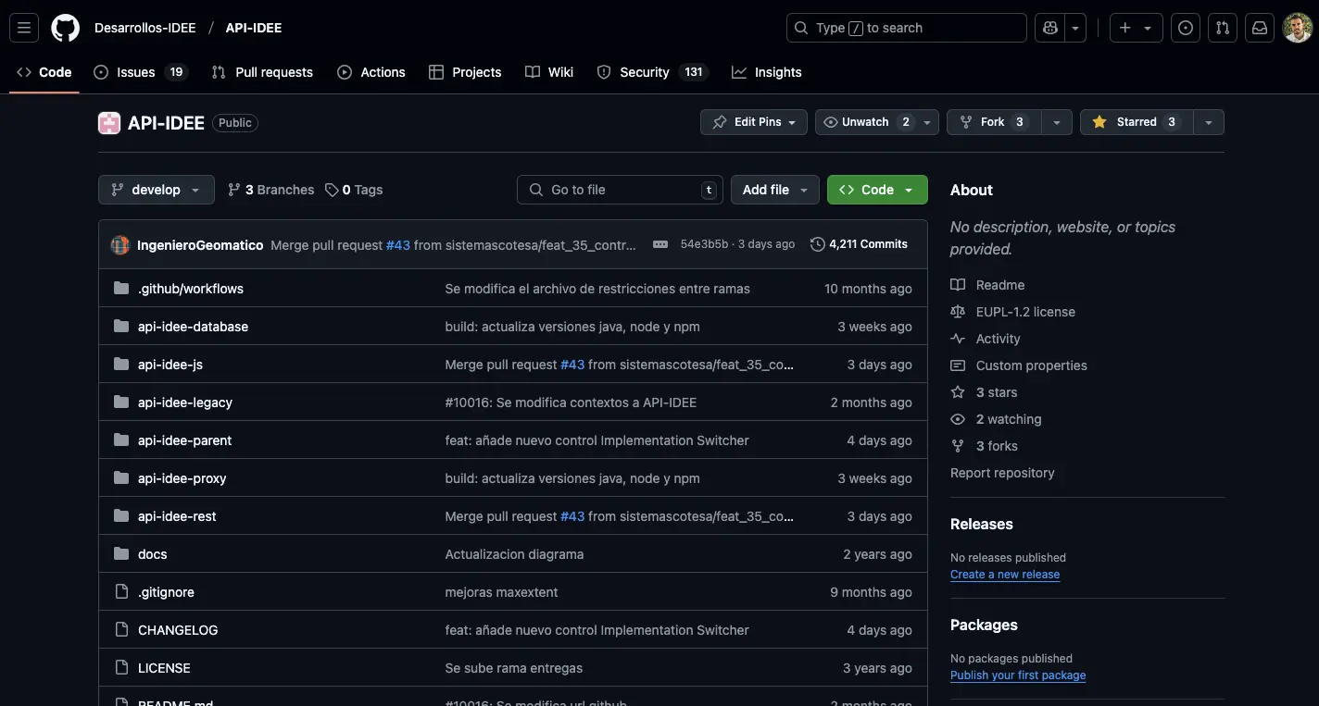Image resolution: width=1319 pixels, height=706 pixels.
Task: View the 3 Branches link
Action: click(x=271, y=190)
